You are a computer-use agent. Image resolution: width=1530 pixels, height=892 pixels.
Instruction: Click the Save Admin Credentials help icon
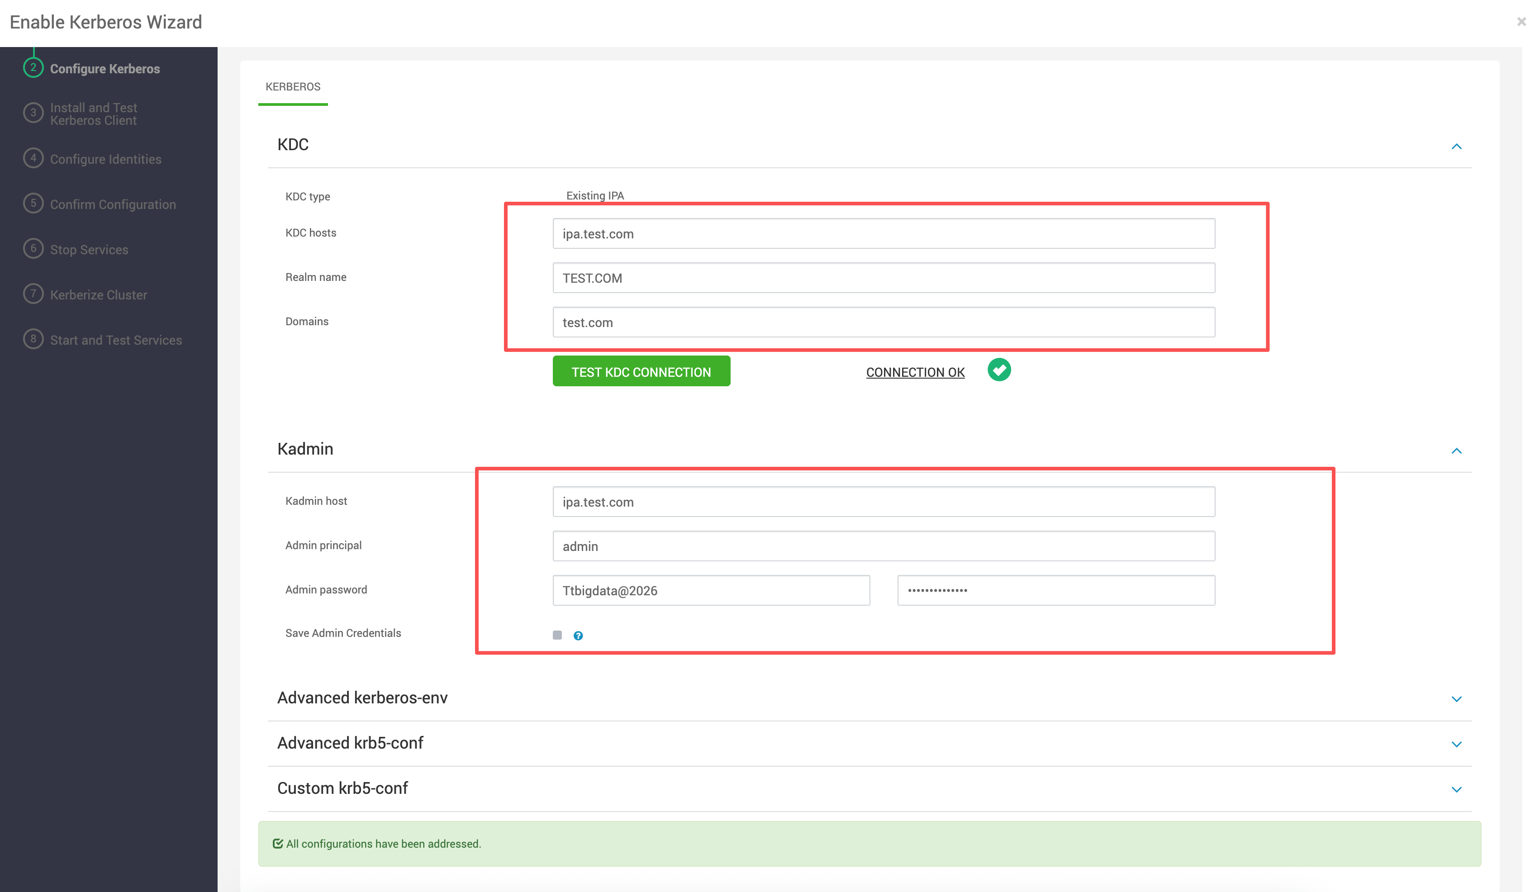pyautogui.click(x=578, y=636)
